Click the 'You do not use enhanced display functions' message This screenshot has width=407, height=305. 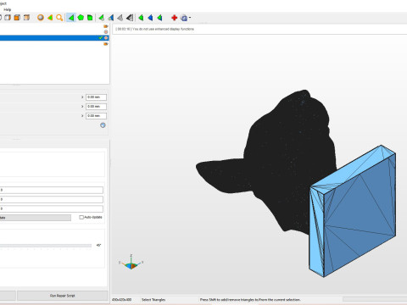click(x=163, y=29)
